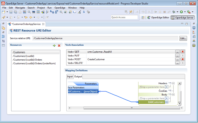Click the ampersand toolbar icon

pos(84,12)
